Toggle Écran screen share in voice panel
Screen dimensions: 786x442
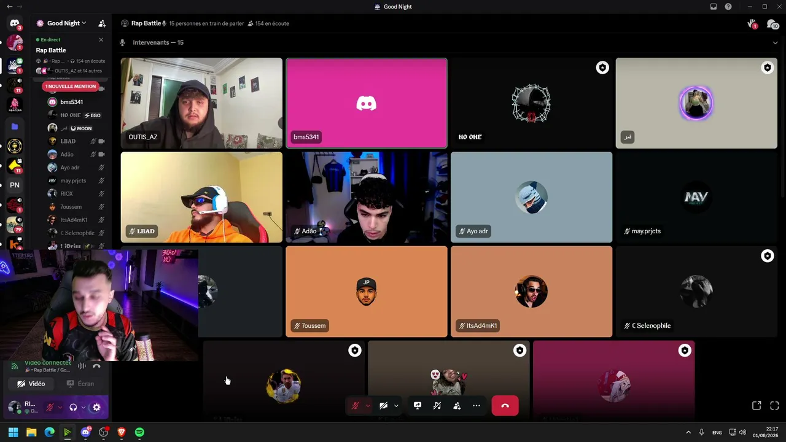[80, 384]
